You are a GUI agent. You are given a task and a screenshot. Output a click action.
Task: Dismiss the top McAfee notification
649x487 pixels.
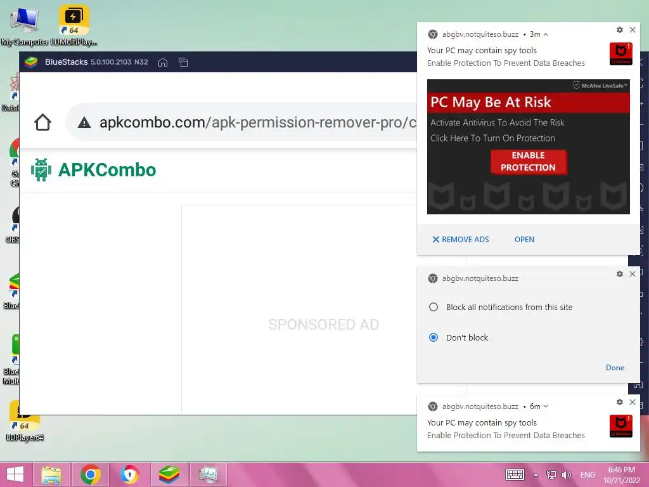click(633, 30)
